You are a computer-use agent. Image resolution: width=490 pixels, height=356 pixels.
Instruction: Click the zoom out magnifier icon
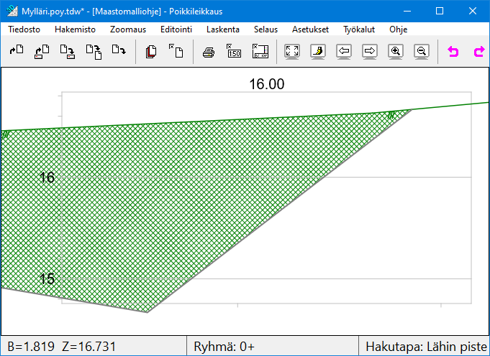[x=422, y=52]
